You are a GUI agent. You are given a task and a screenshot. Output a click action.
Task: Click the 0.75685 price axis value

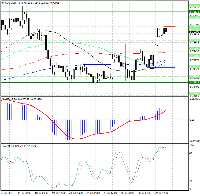[194, 42]
